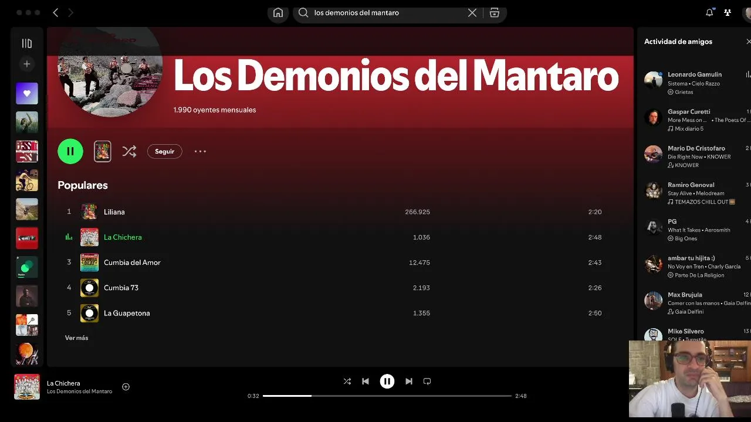This screenshot has width=751, height=422.
Task: Click the 2:20 duration of Liliana
Action: [595, 212]
